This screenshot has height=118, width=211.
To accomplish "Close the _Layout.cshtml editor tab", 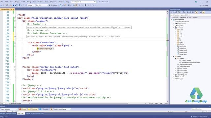I will (x=14, y=10).
